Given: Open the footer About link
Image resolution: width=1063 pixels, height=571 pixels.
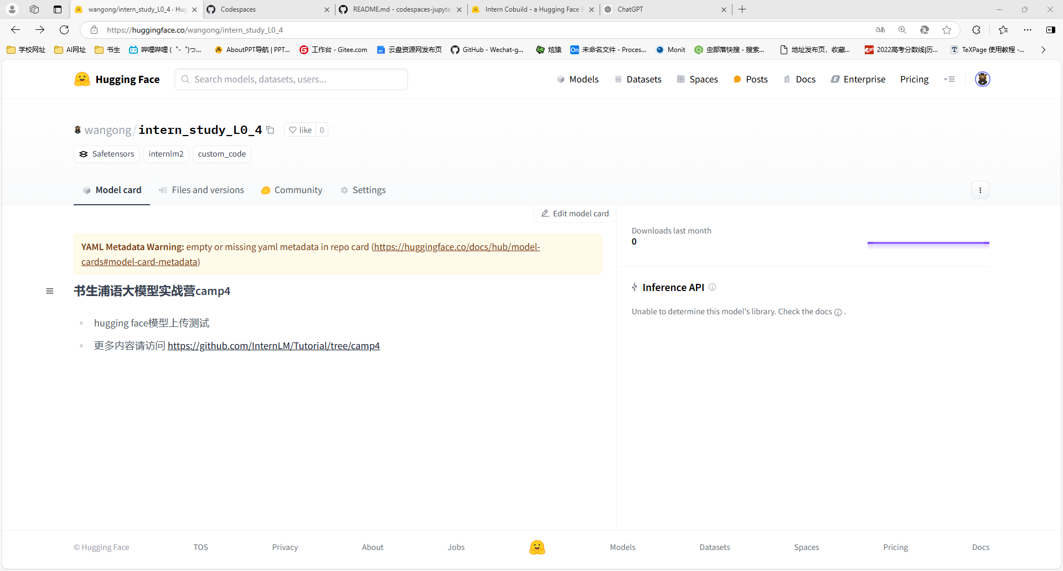Looking at the screenshot, I should tap(373, 547).
